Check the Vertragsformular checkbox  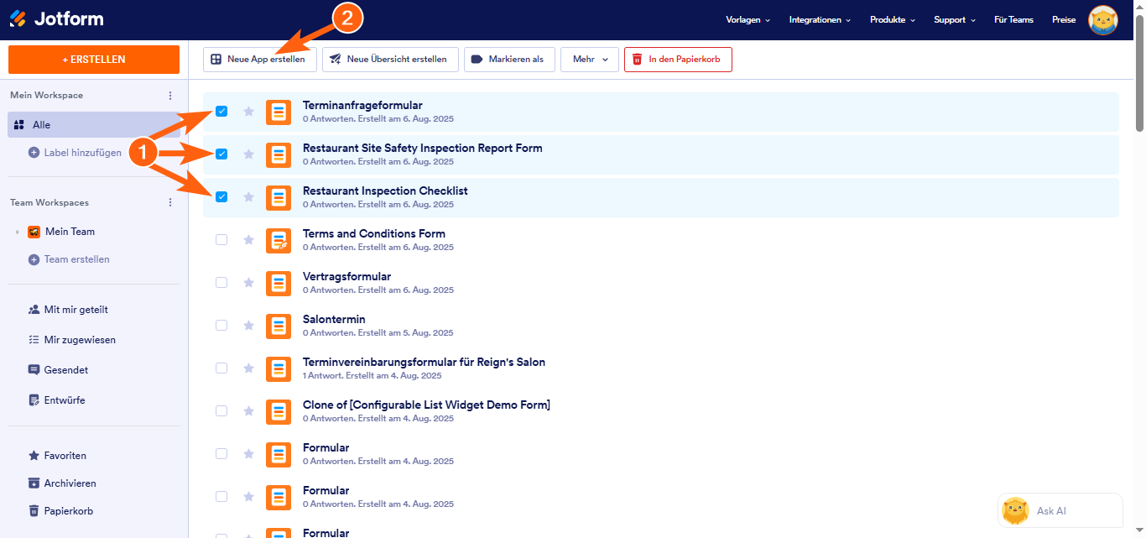point(221,282)
